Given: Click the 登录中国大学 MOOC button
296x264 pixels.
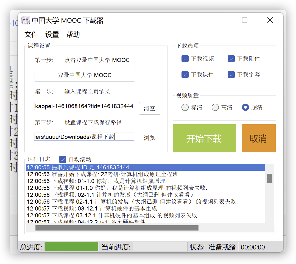Looking at the screenshot, I should (85, 75).
